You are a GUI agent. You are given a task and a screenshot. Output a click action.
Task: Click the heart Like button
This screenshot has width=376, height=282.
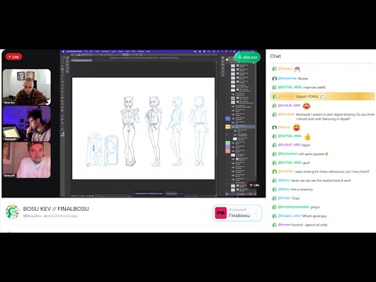tap(254, 185)
